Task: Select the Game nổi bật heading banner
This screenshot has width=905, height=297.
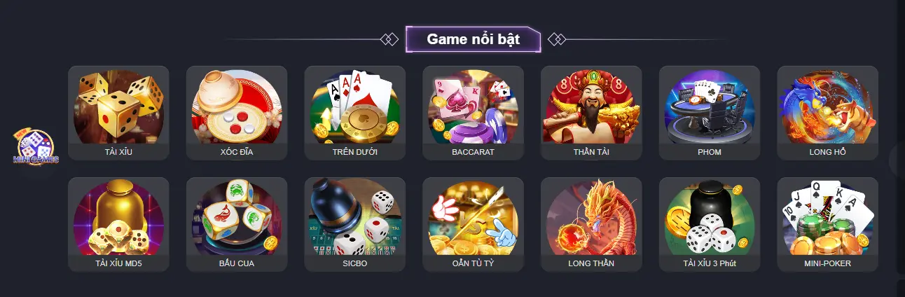Action: (x=474, y=39)
